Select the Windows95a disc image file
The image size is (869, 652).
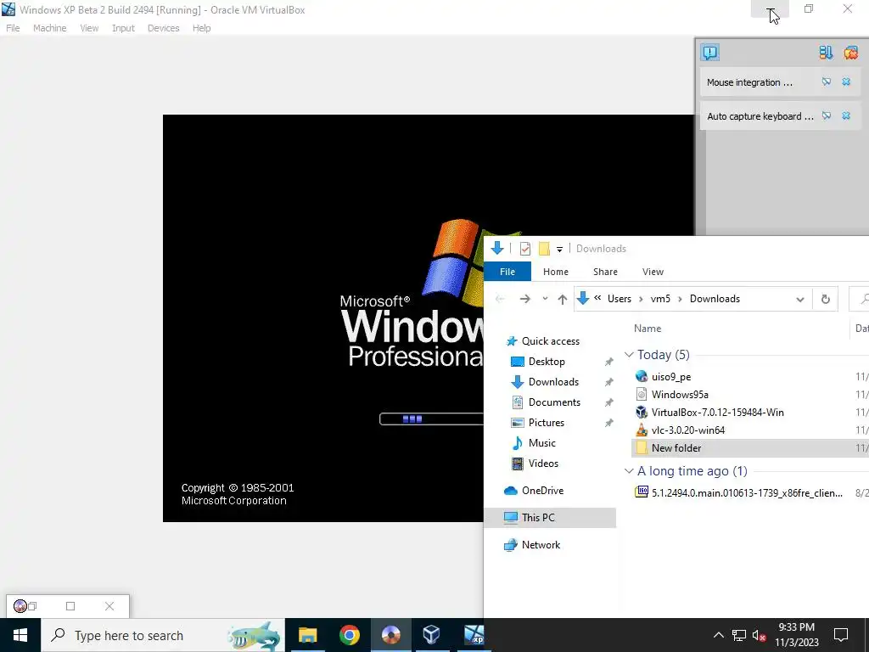680,394
